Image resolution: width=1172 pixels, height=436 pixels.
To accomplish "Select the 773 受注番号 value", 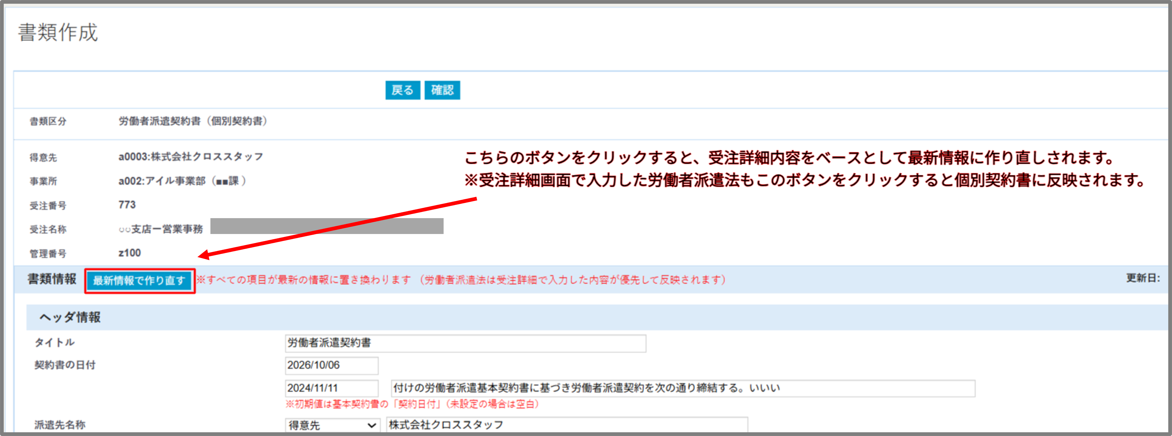I will click(x=127, y=205).
